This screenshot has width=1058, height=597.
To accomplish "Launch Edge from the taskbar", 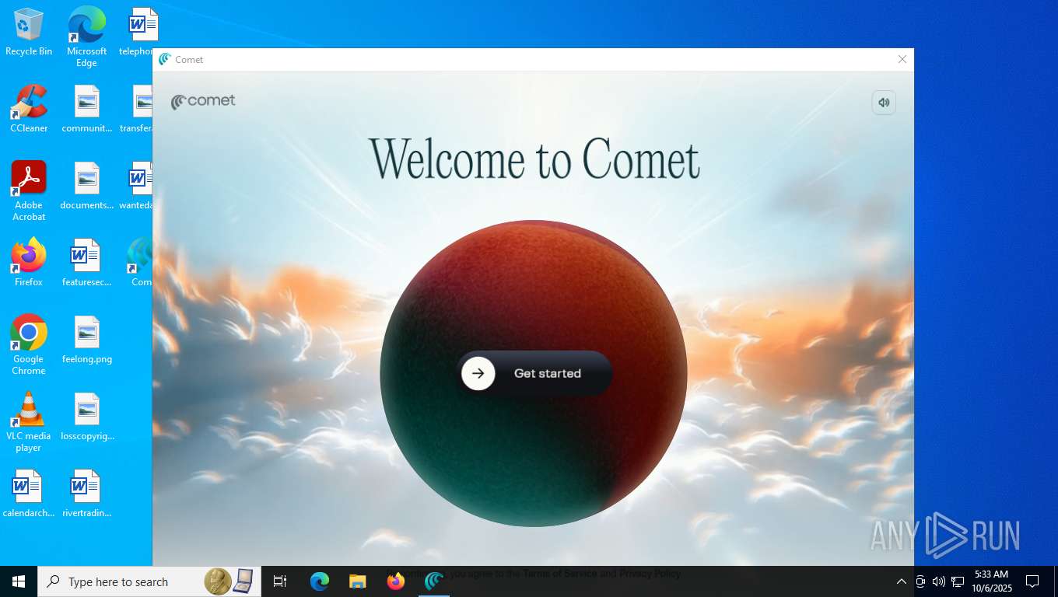I will coord(320,581).
